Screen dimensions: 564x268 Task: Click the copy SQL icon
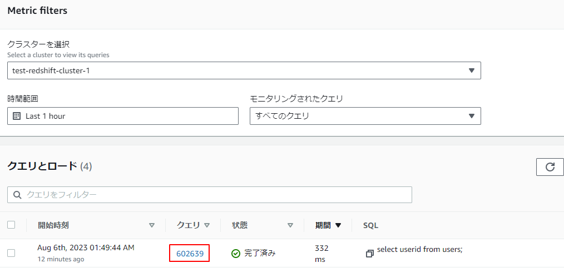(x=369, y=254)
